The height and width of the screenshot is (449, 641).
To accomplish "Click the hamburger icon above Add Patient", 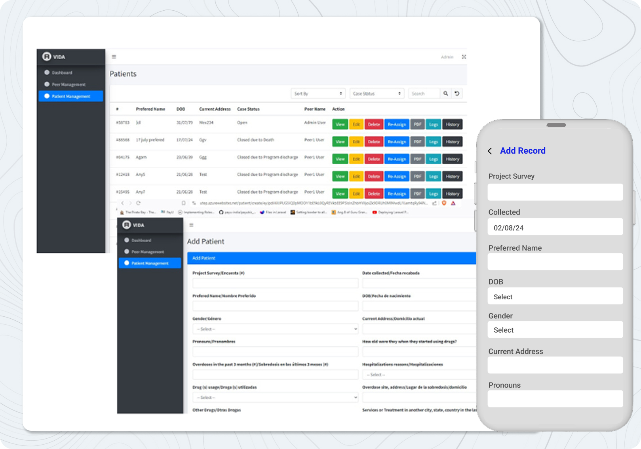I will [191, 225].
